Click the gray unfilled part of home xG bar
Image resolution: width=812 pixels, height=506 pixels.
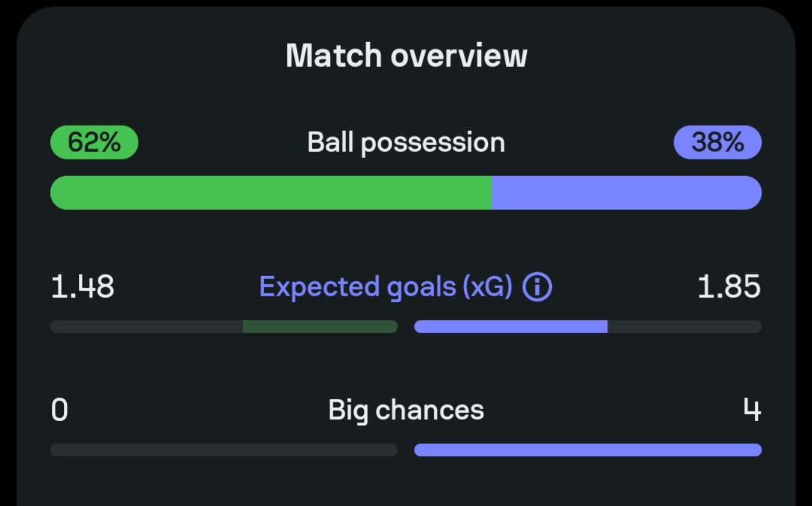pos(147,326)
